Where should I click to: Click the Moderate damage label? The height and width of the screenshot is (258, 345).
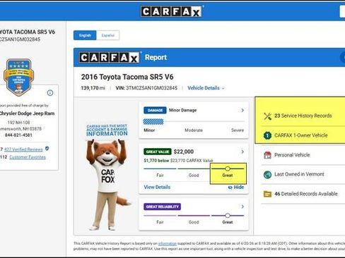pos(194,130)
